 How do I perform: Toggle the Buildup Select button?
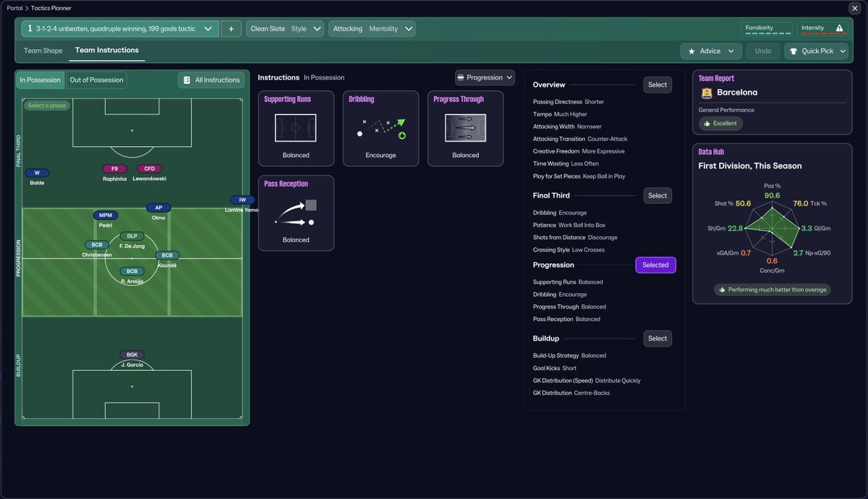click(x=658, y=338)
